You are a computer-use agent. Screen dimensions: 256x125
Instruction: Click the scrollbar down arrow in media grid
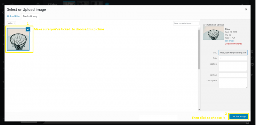(199, 110)
